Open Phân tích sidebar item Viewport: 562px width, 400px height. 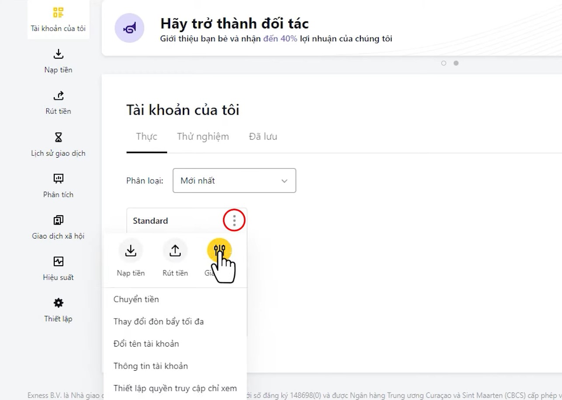(x=58, y=186)
